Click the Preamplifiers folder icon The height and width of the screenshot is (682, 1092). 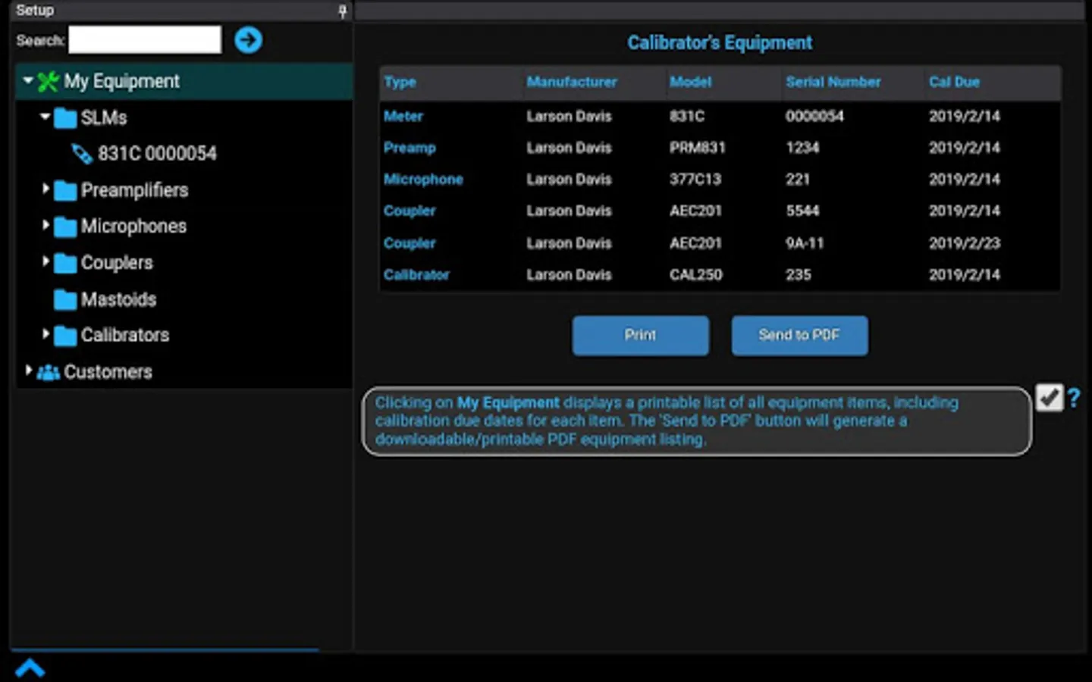coord(66,191)
